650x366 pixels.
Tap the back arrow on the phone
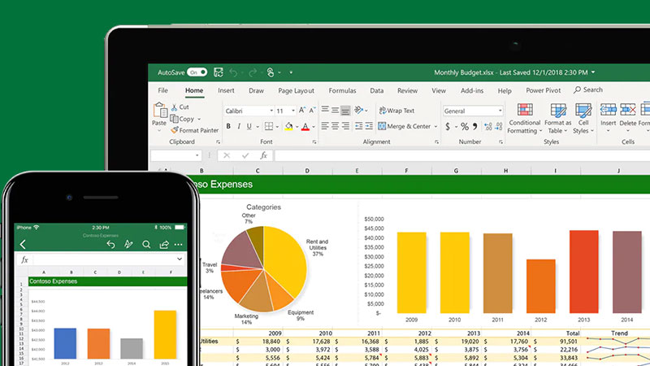pos(23,244)
